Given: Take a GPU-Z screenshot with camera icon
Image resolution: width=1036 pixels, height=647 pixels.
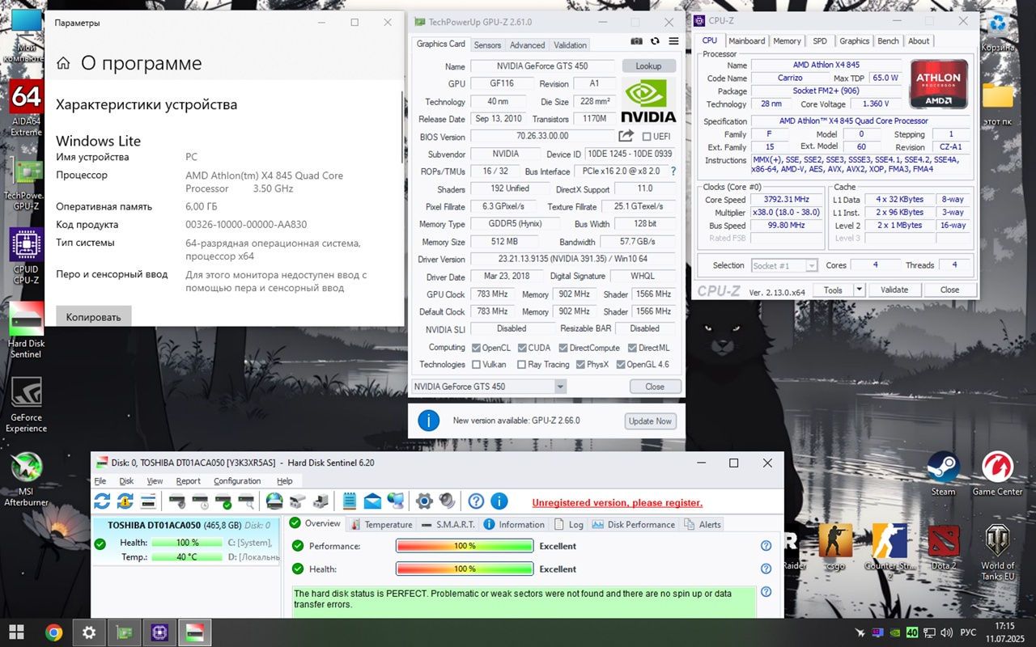Looking at the screenshot, I should (x=636, y=41).
